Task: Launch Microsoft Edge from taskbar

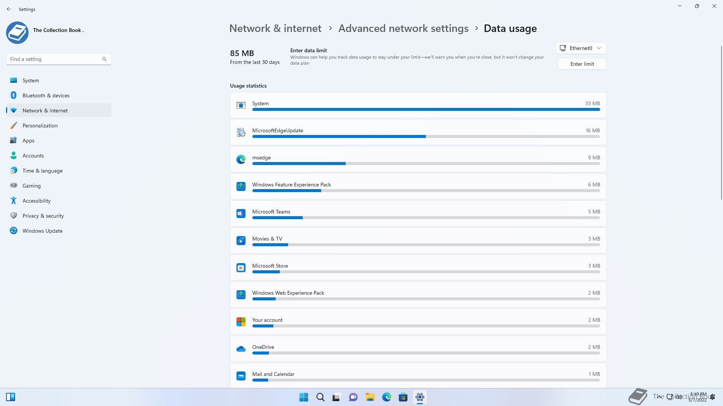Action: click(387, 397)
